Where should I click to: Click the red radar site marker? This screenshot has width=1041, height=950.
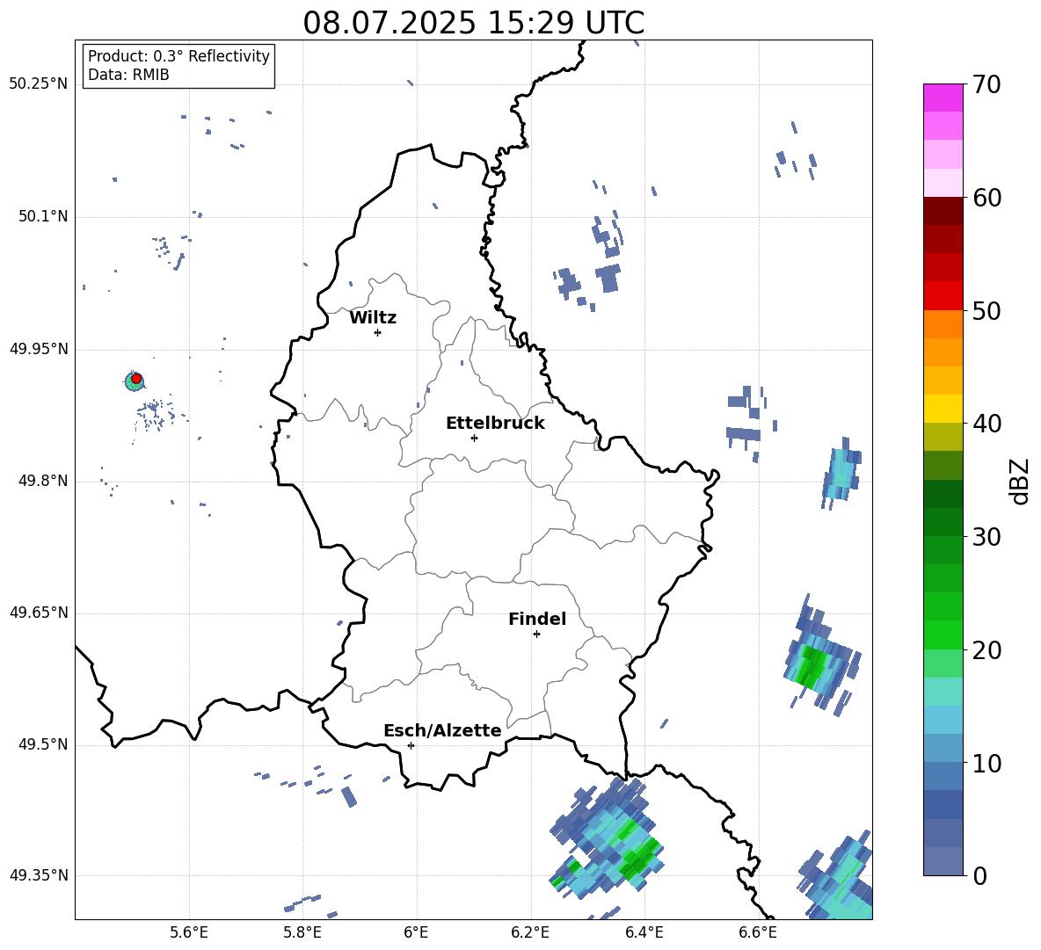pos(136,379)
